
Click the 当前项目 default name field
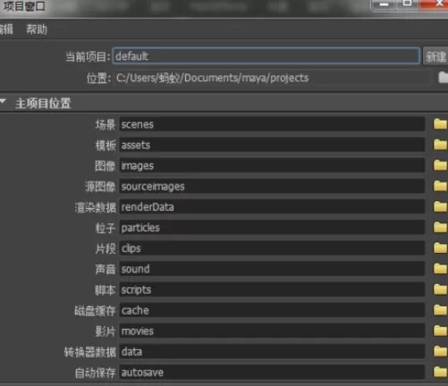[266, 56]
